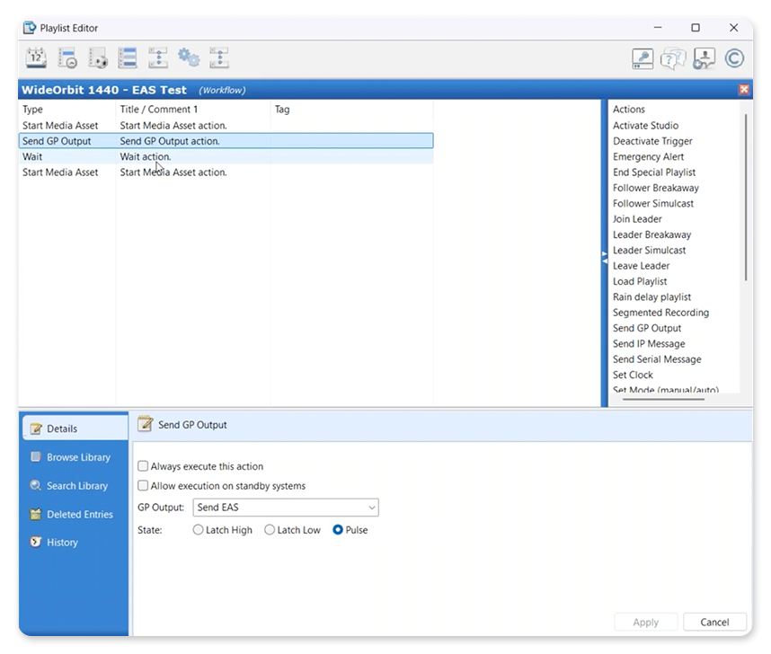Click the Actions list vertical scrollbar

point(745,198)
